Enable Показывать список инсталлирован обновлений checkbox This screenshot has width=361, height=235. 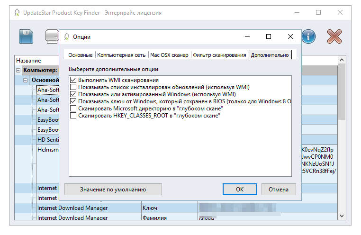(73, 87)
